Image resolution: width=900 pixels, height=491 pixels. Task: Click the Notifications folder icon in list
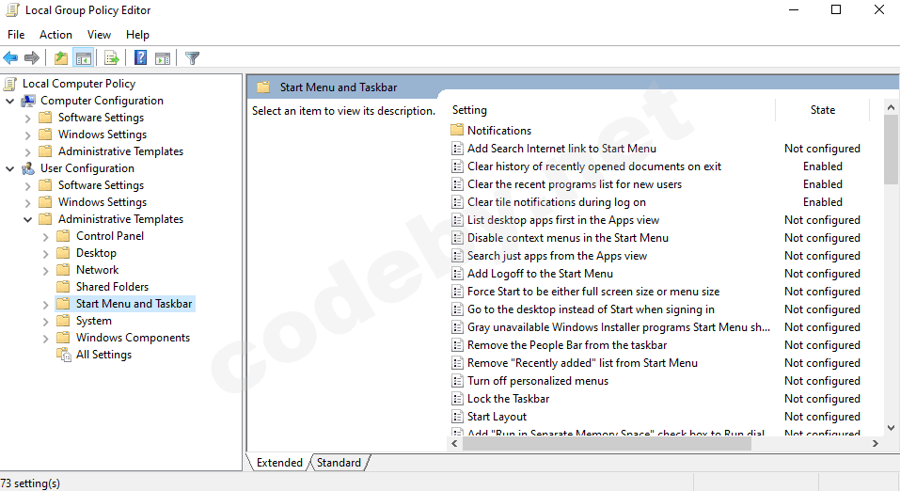tap(457, 131)
